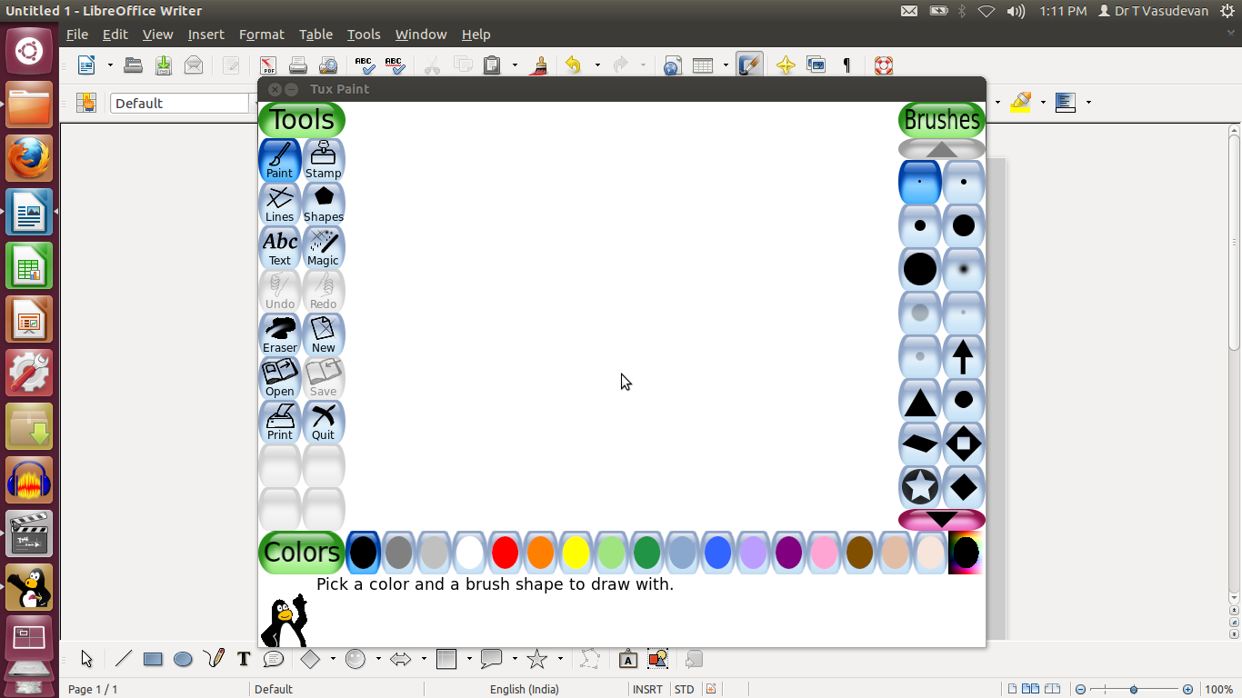The width and height of the screenshot is (1242, 698).
Task: Open the rainbow custom color picker
Action: (x=966, y=553)
